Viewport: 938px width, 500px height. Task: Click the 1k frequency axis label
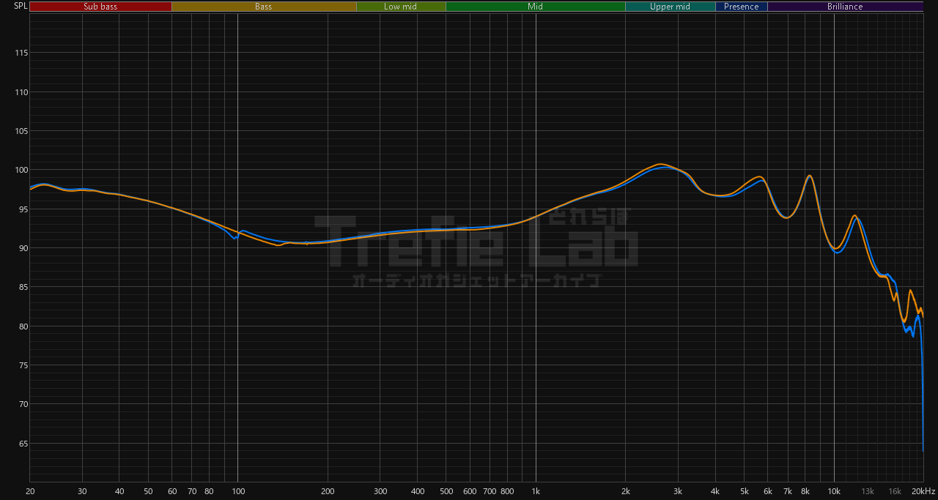pos(536,491)
